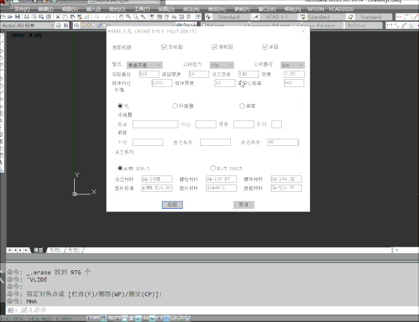Click the Plot Preview icon
The width and height of the screenshot is (419, 322).
pyautogui.click(x=34, y=17)
